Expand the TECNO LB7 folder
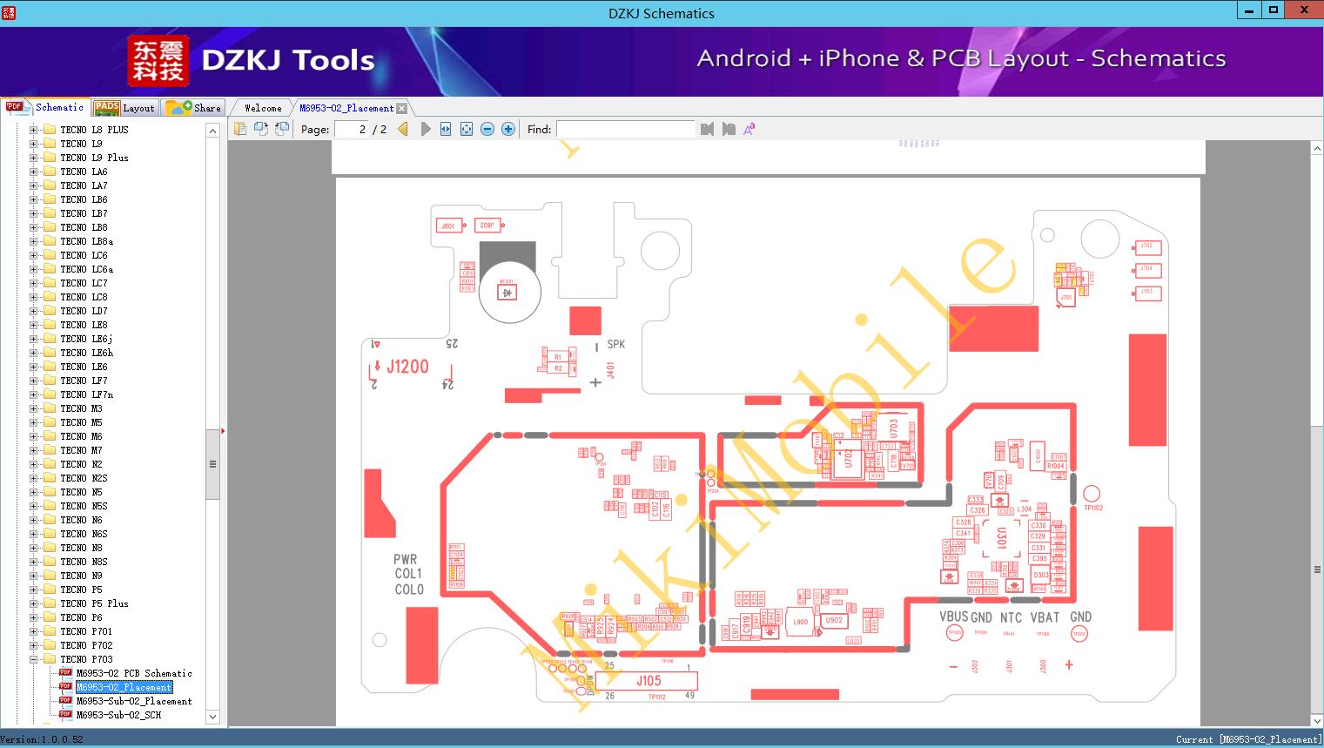The height and width of the screenshot is (748, 1324). point(34,213)
